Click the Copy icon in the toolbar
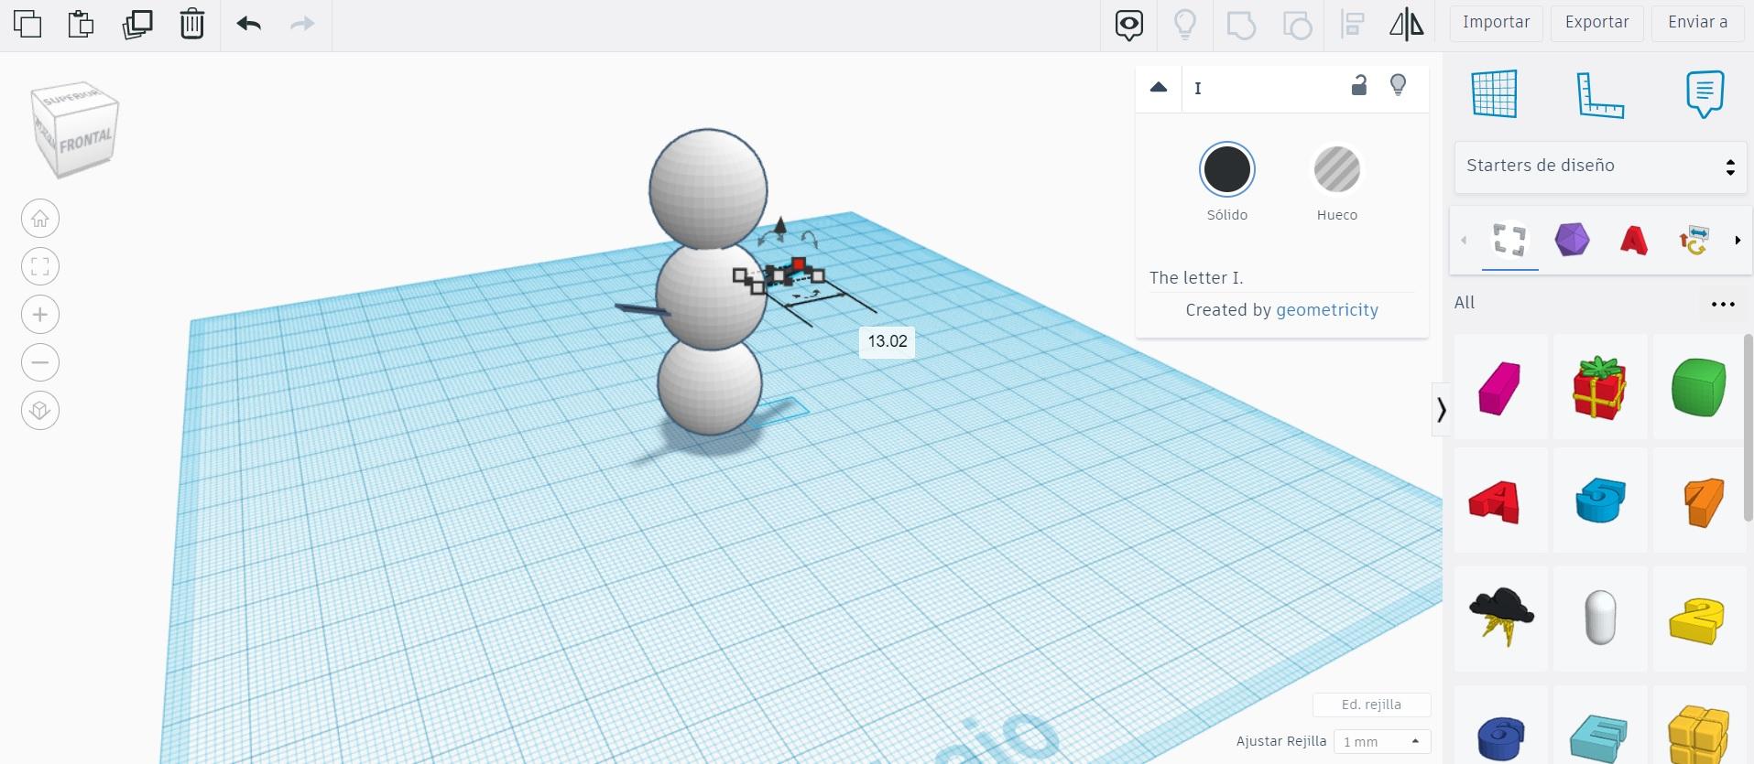1754x764 pixels. click(27, 24)
